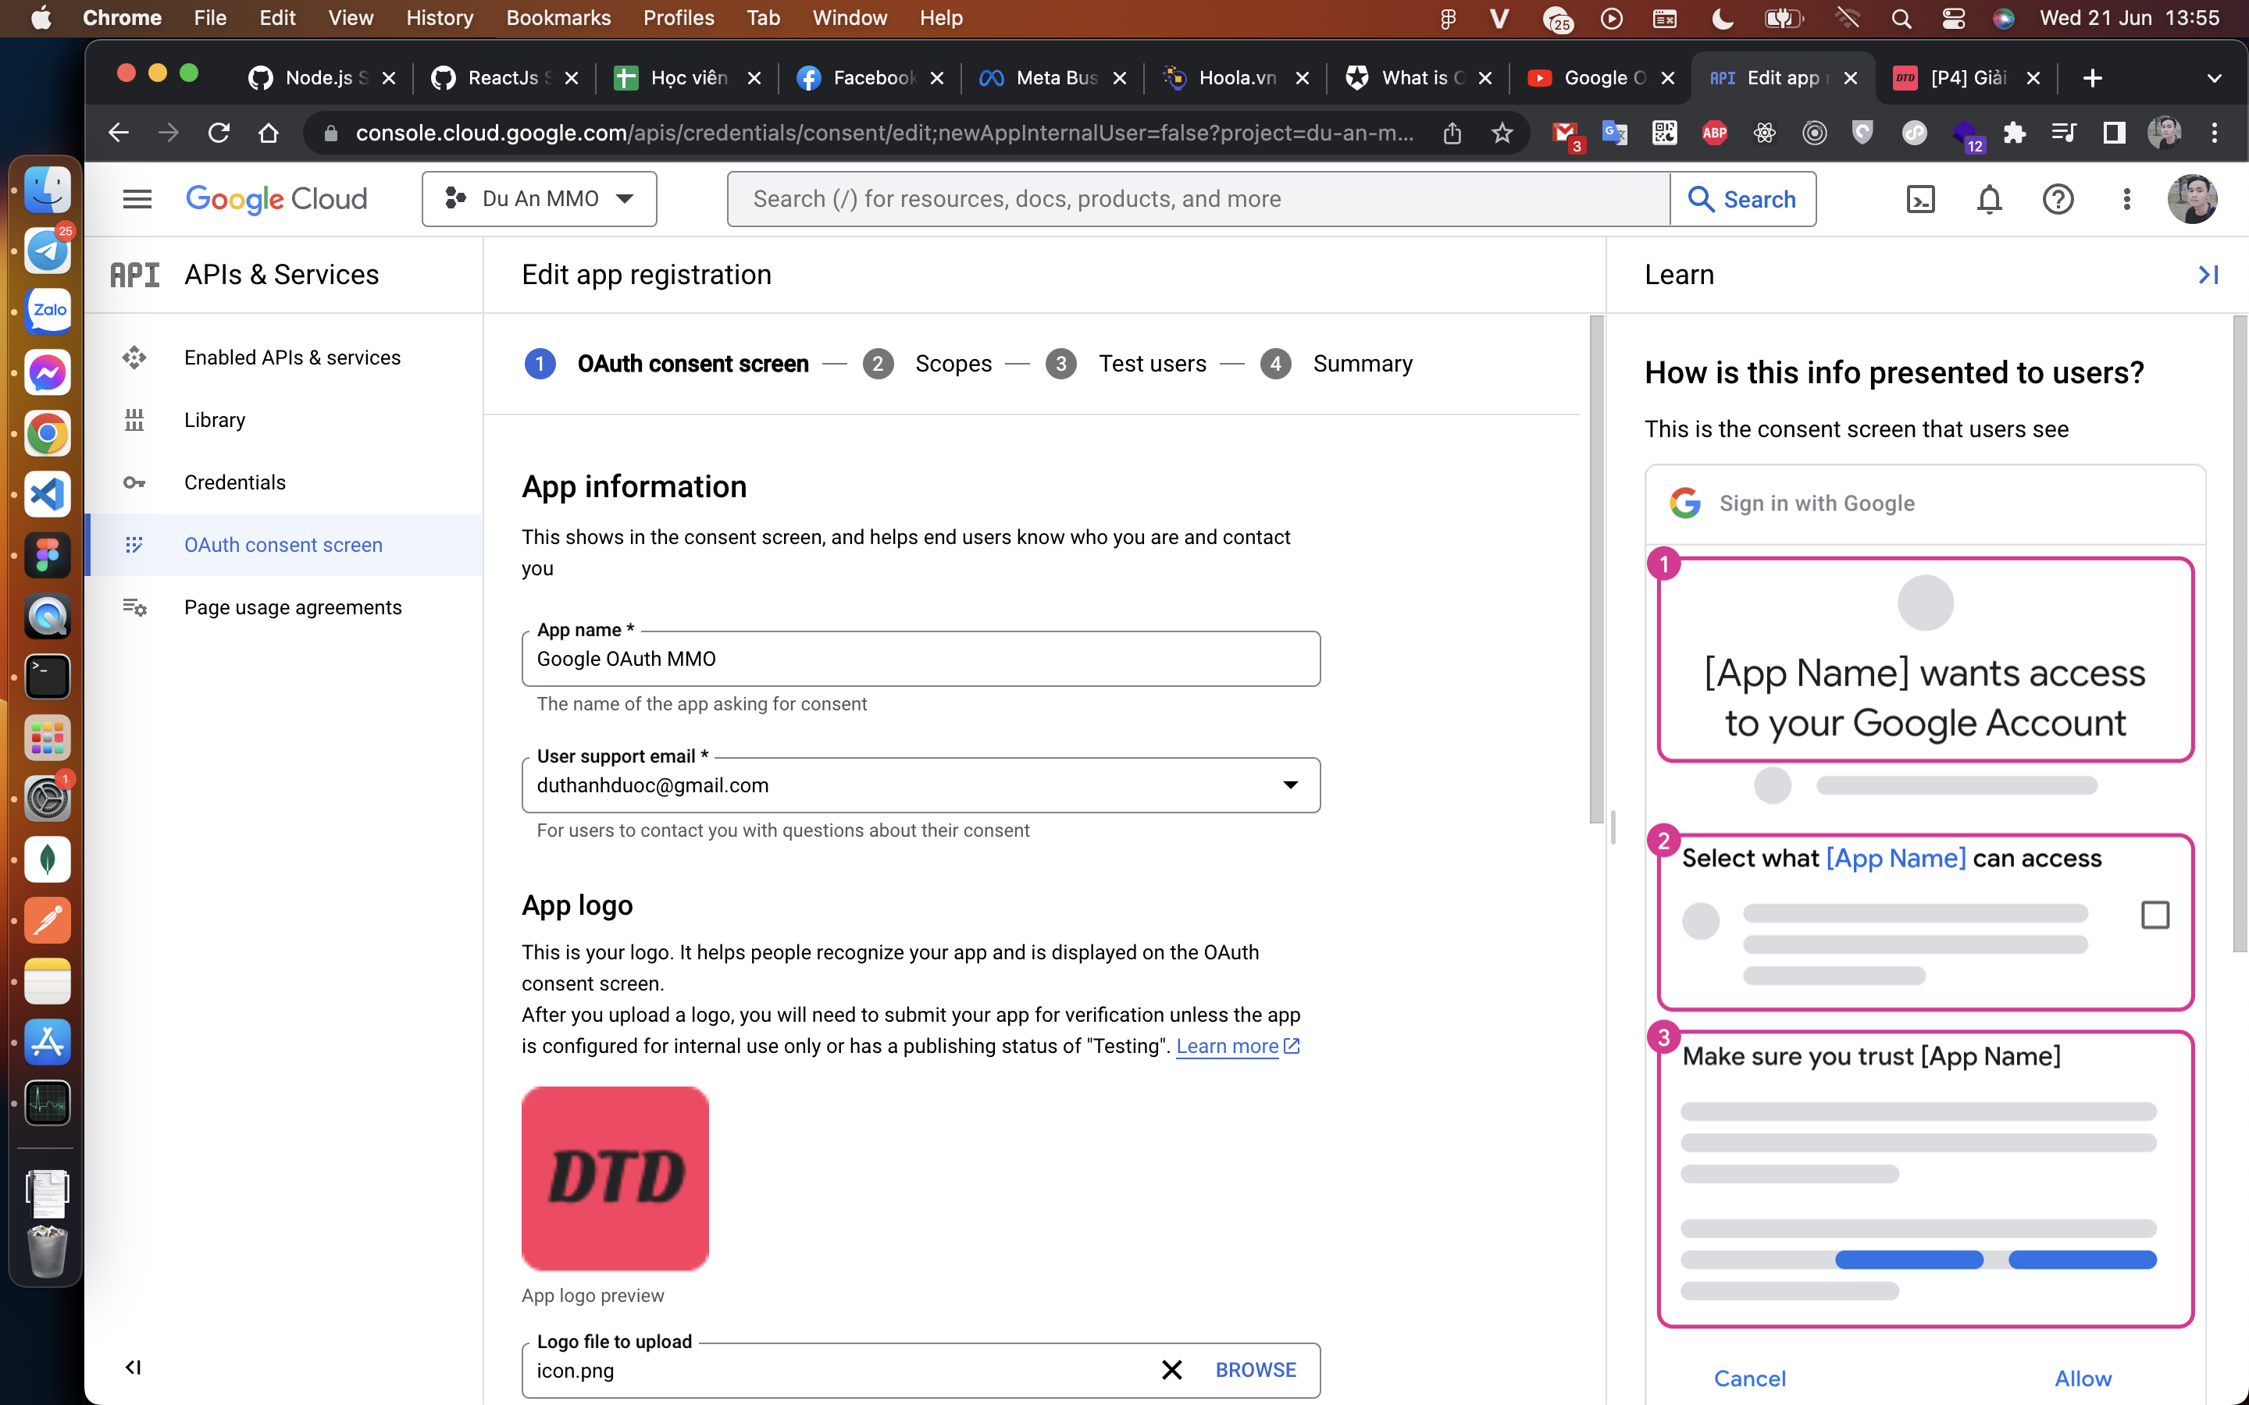Open the Bookmarks menu in menu bar
The width and height of the screenshot is (2249, 1405).
558,19
